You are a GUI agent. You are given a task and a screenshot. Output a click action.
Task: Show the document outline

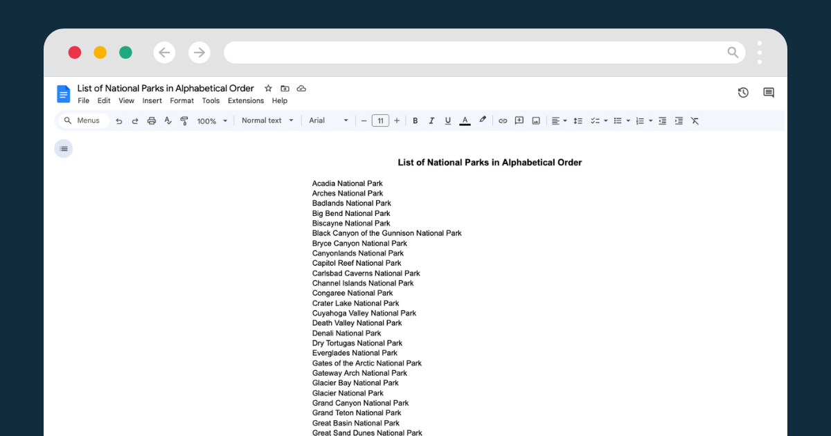(64, 149)
